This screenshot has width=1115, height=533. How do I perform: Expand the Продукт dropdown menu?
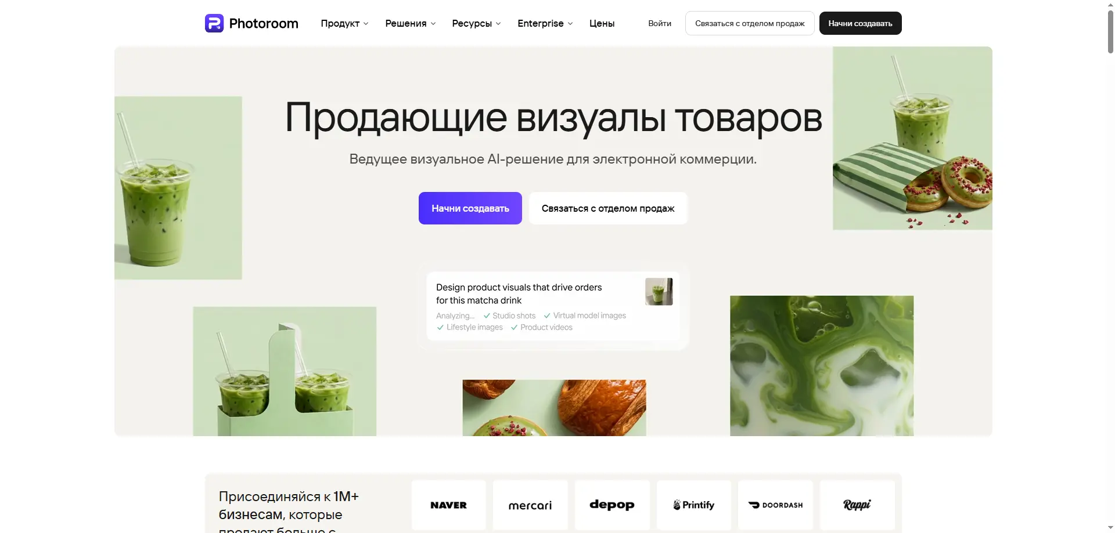(x=344, y=23)
